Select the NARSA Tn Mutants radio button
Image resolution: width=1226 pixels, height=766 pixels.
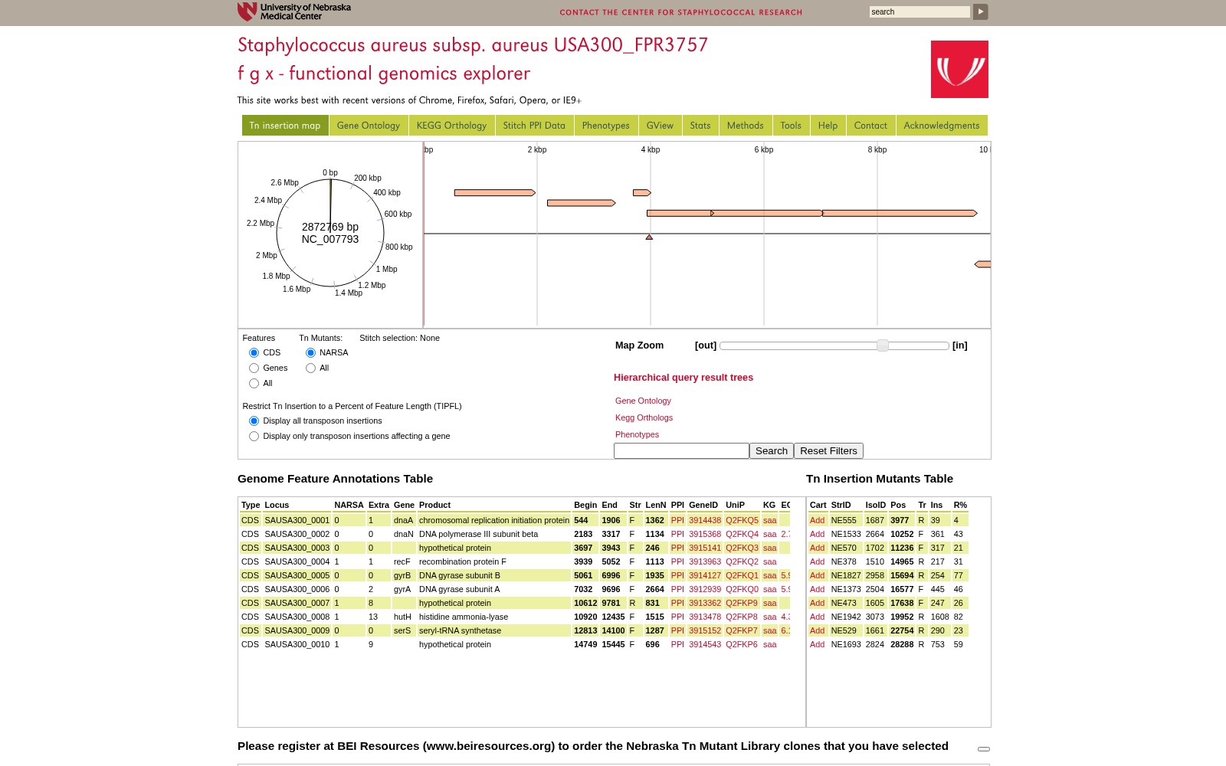pos(310,353)
